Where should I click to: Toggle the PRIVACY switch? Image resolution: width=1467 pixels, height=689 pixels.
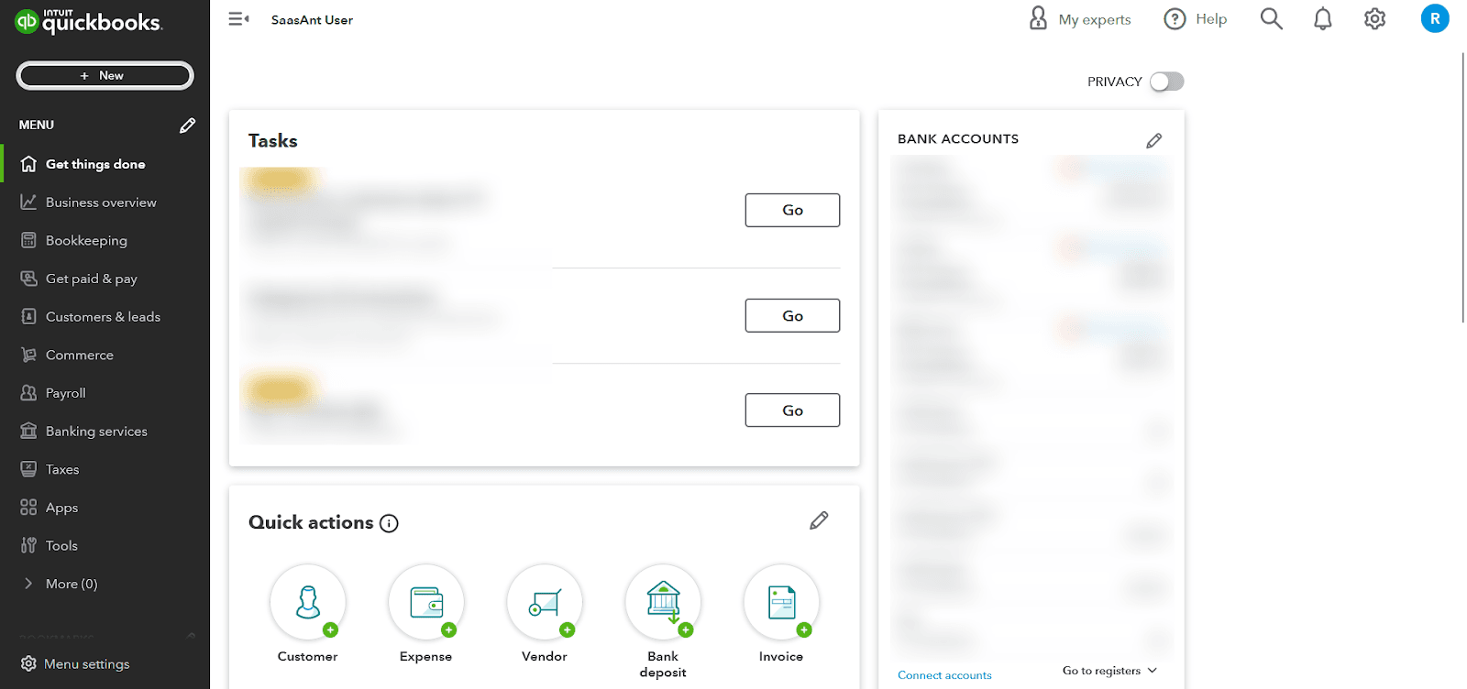point(1167,82)
